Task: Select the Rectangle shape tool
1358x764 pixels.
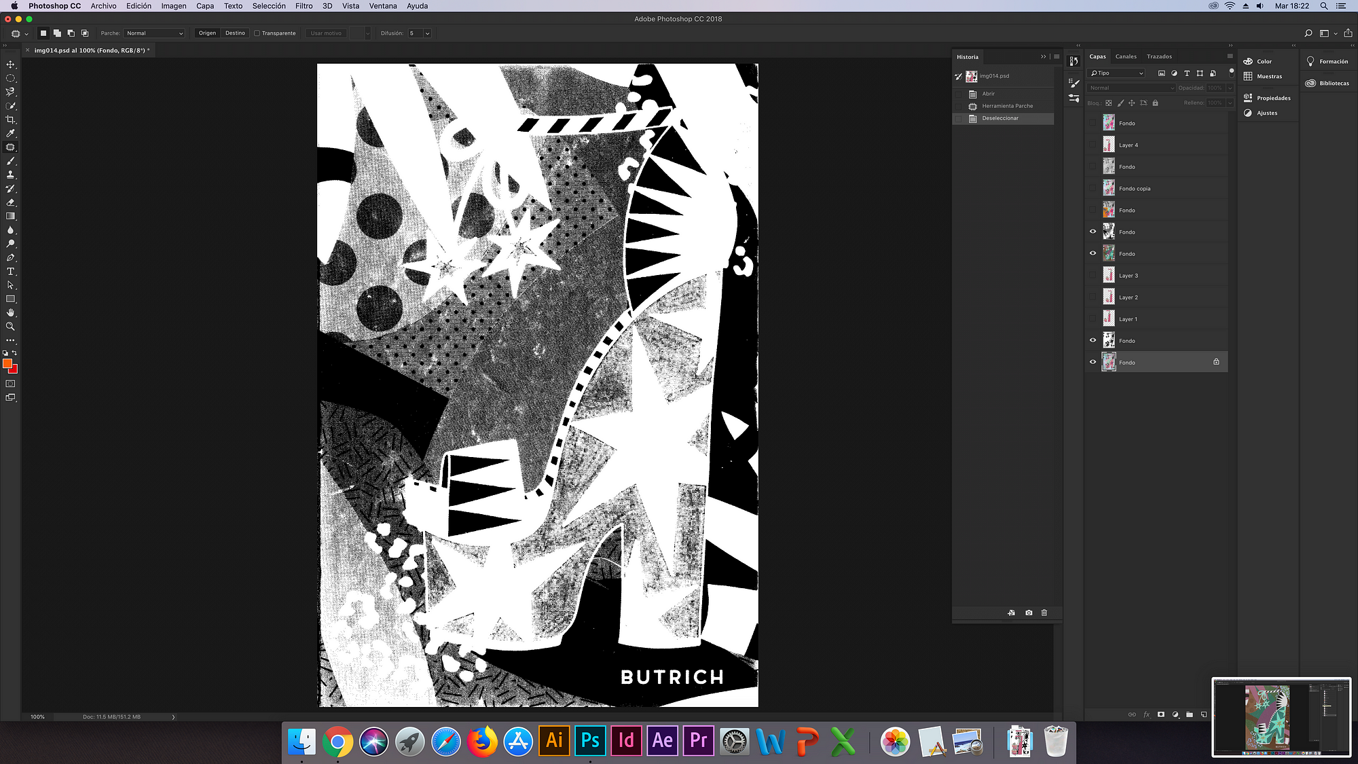Action: [10, 299]
